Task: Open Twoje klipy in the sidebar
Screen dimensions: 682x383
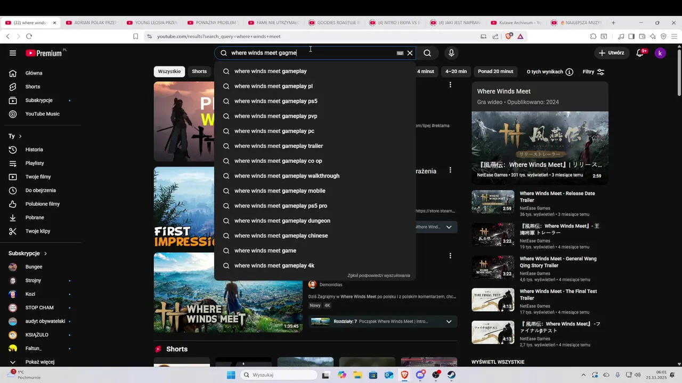Action: click(x=37, y=231)
